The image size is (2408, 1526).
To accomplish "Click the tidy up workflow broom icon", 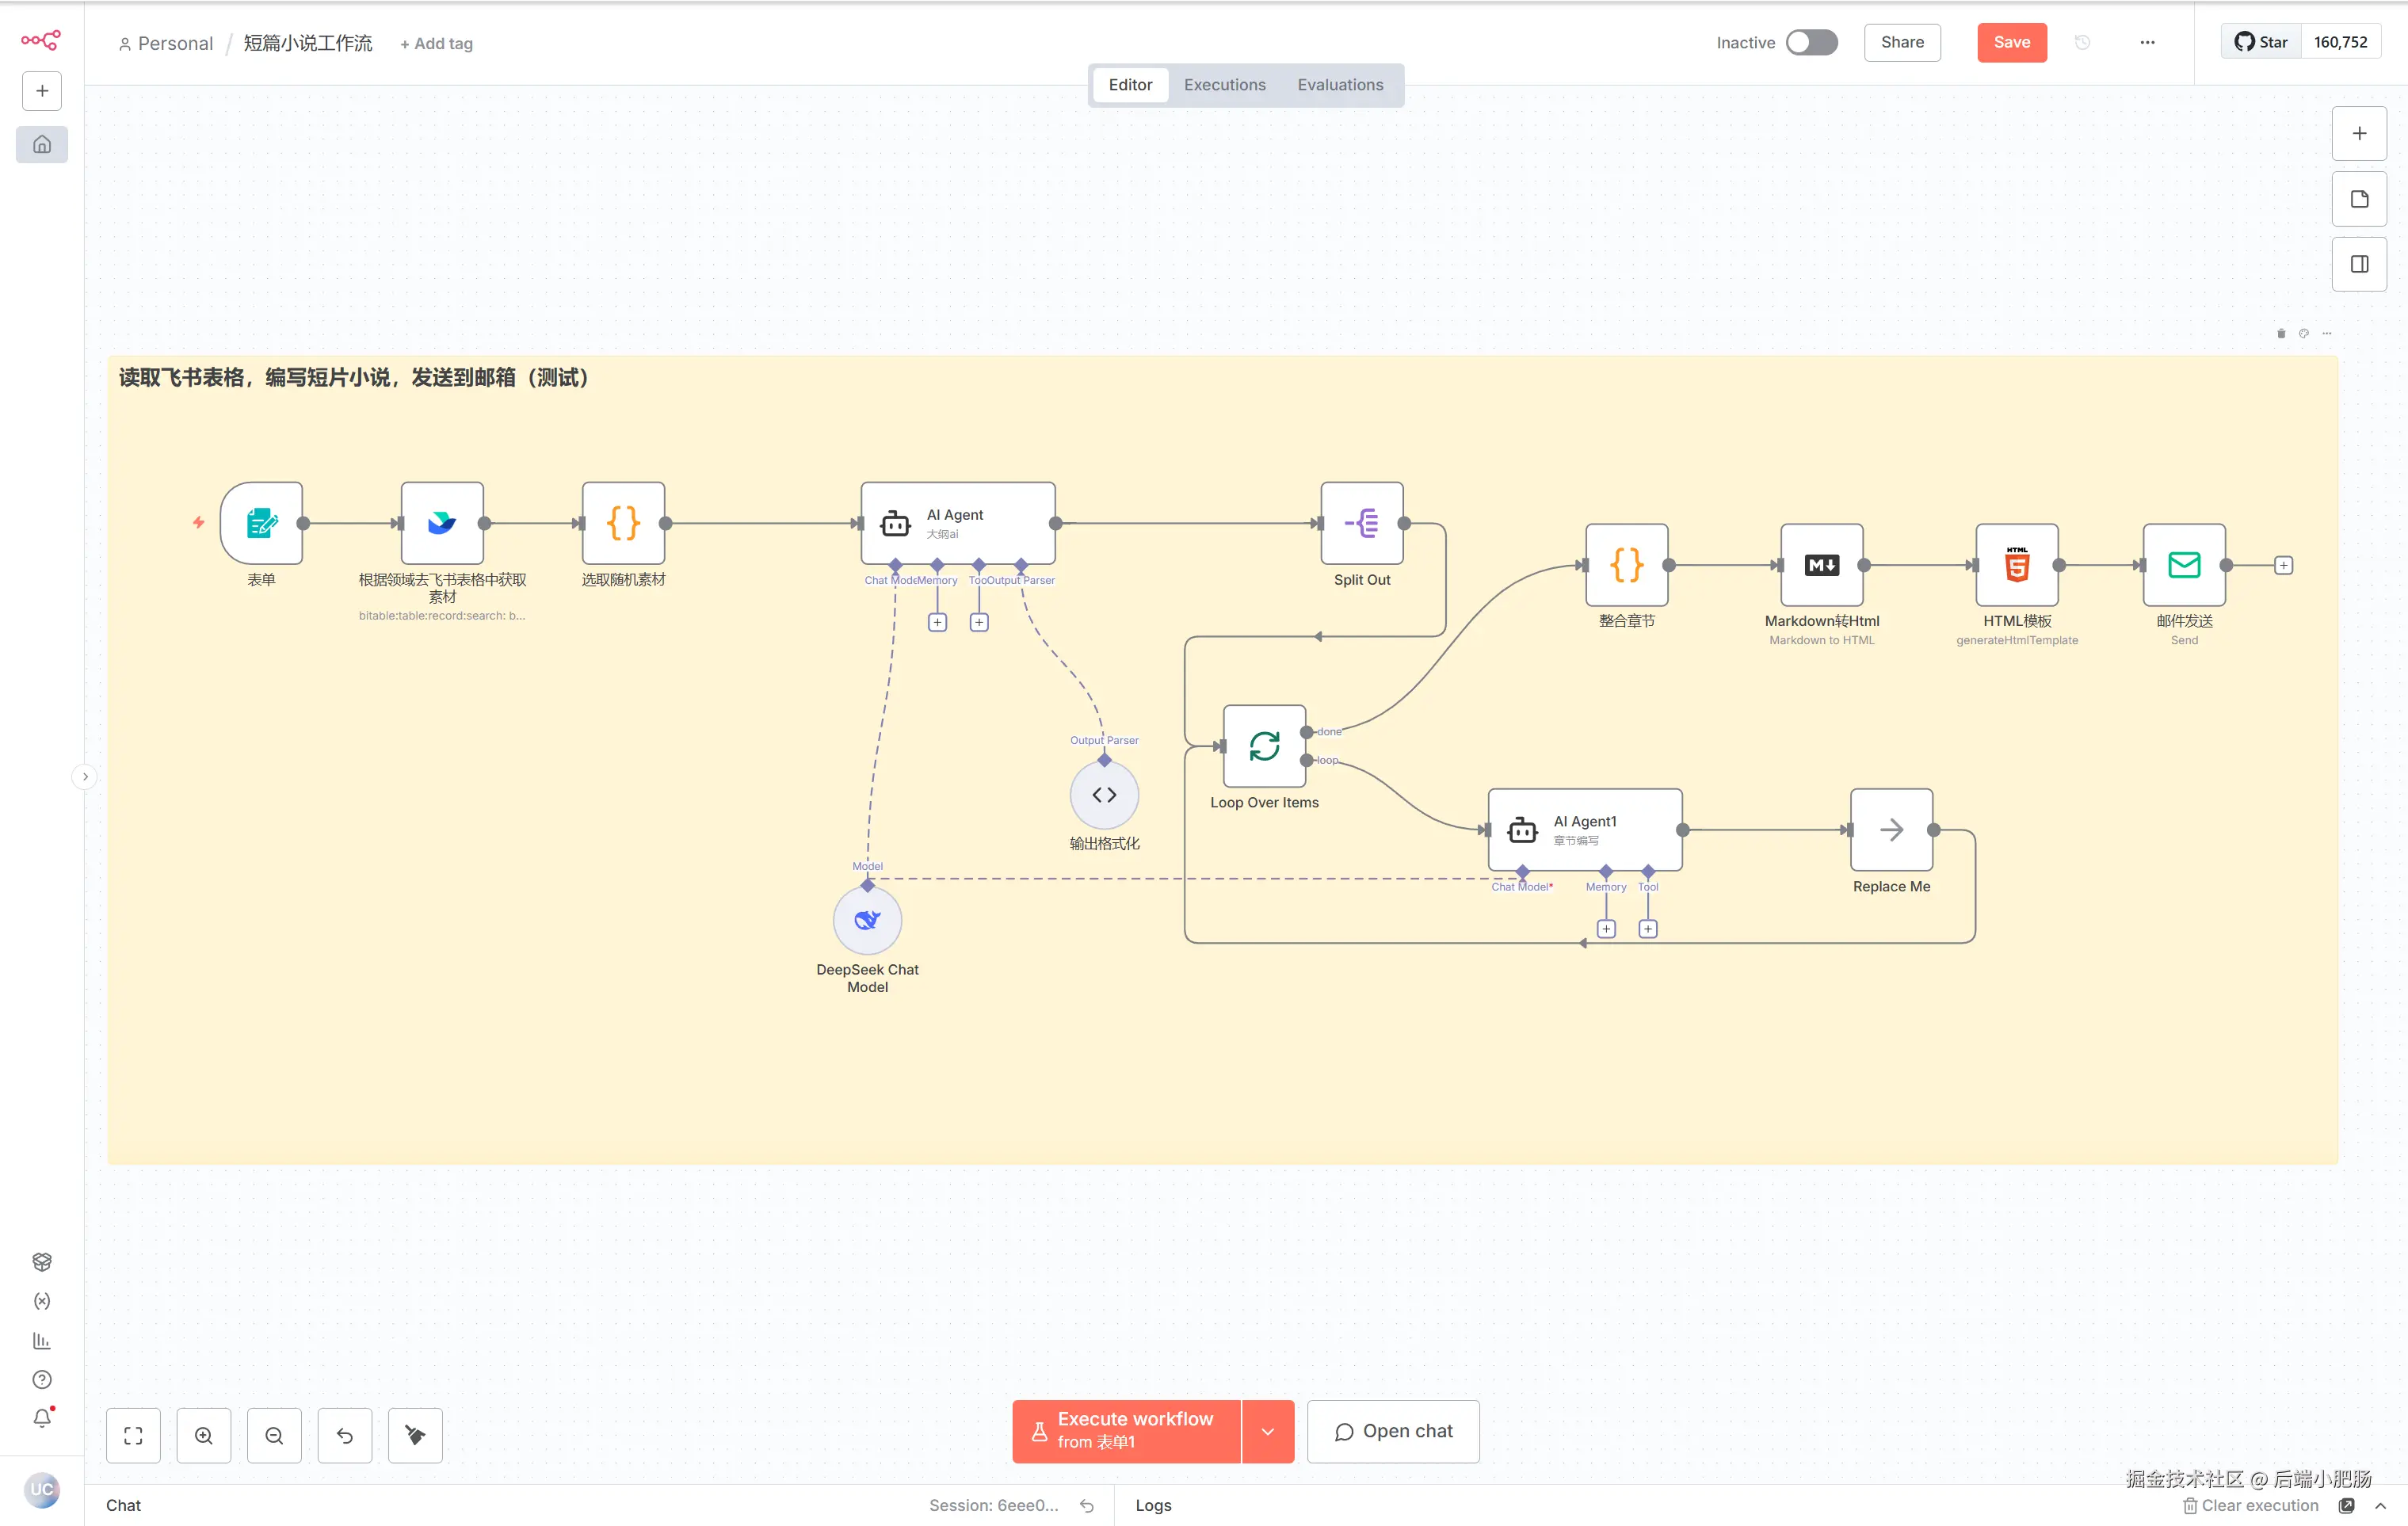I will click(415, 1435).
